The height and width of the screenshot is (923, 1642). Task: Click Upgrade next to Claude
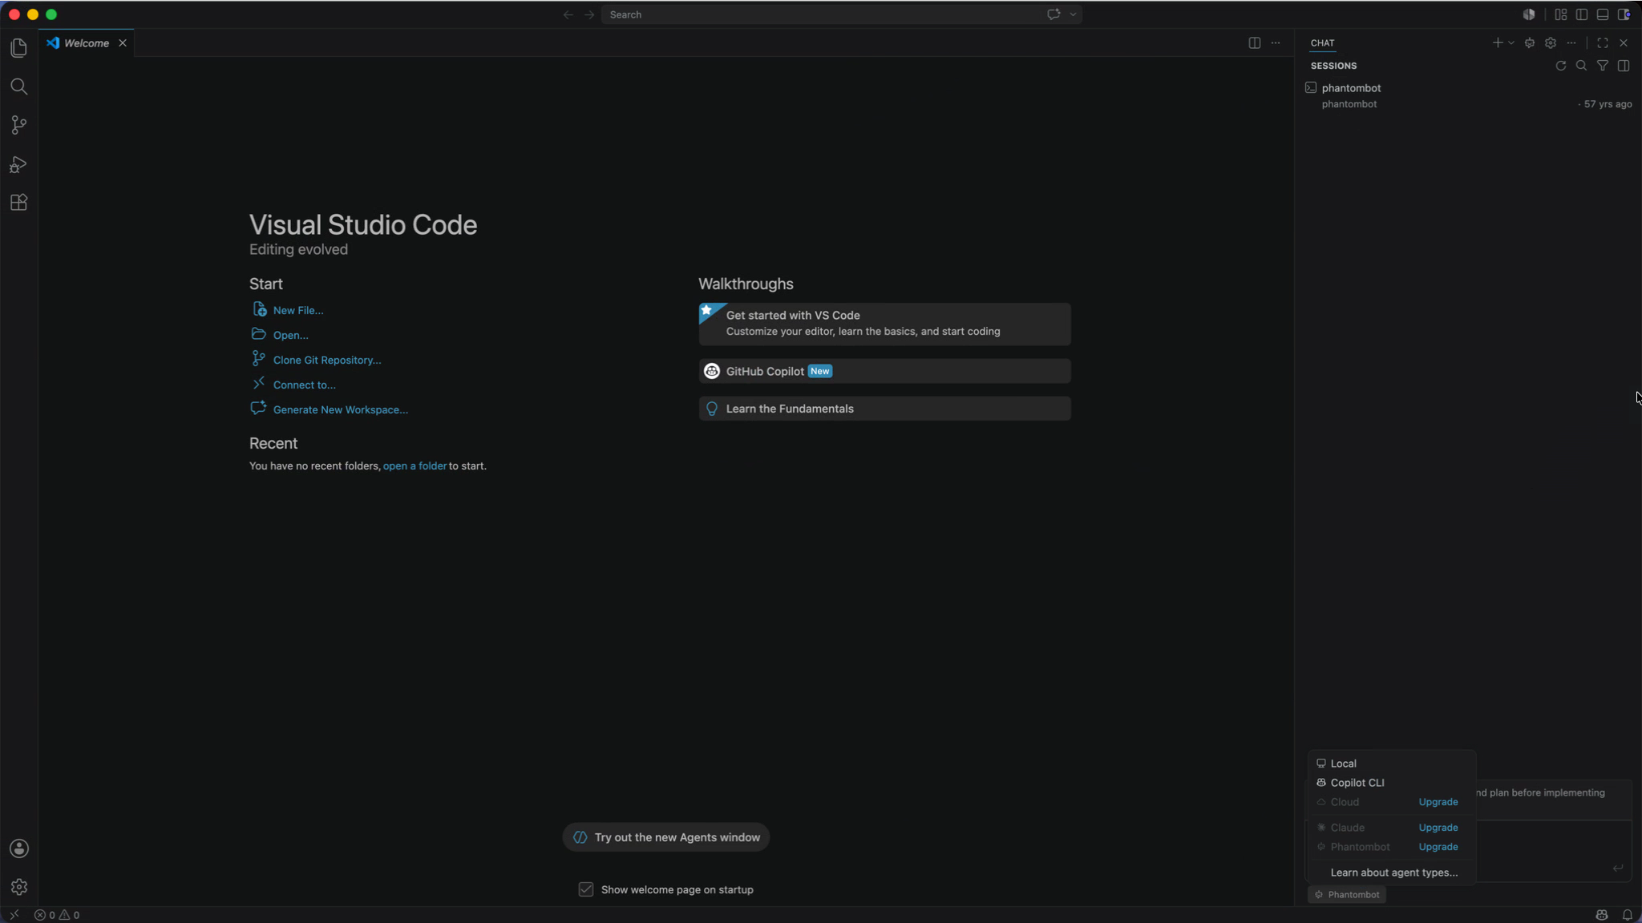[1438, 828]
